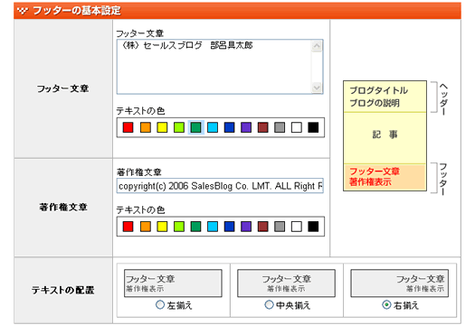Screen dimensions: 475x325
Task: Pick orange swatch for copyright text color
Action: [146, 226]
